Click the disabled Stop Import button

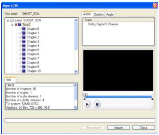point(93,128)
